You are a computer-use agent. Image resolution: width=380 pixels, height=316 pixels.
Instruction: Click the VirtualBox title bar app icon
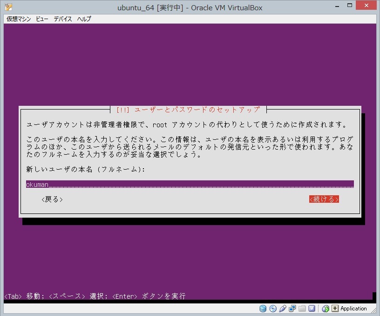[8, 7]
